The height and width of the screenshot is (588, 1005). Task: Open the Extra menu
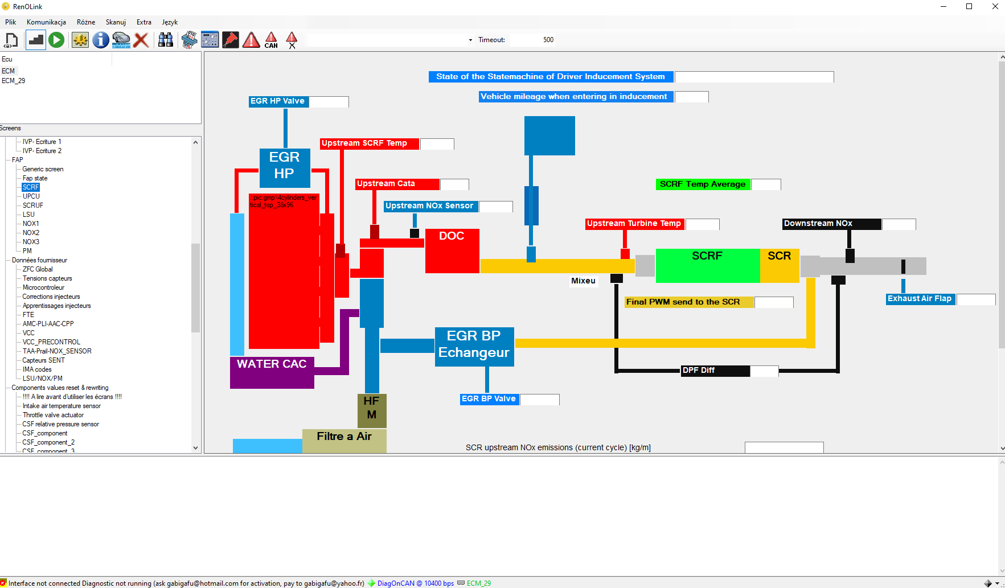(x=144, y=22)
